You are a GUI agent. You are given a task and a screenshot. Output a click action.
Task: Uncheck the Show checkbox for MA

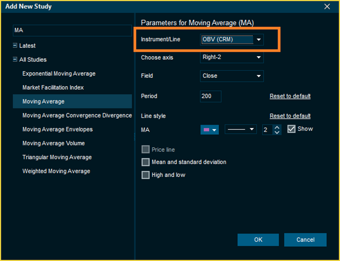click(x=292, y=129)
